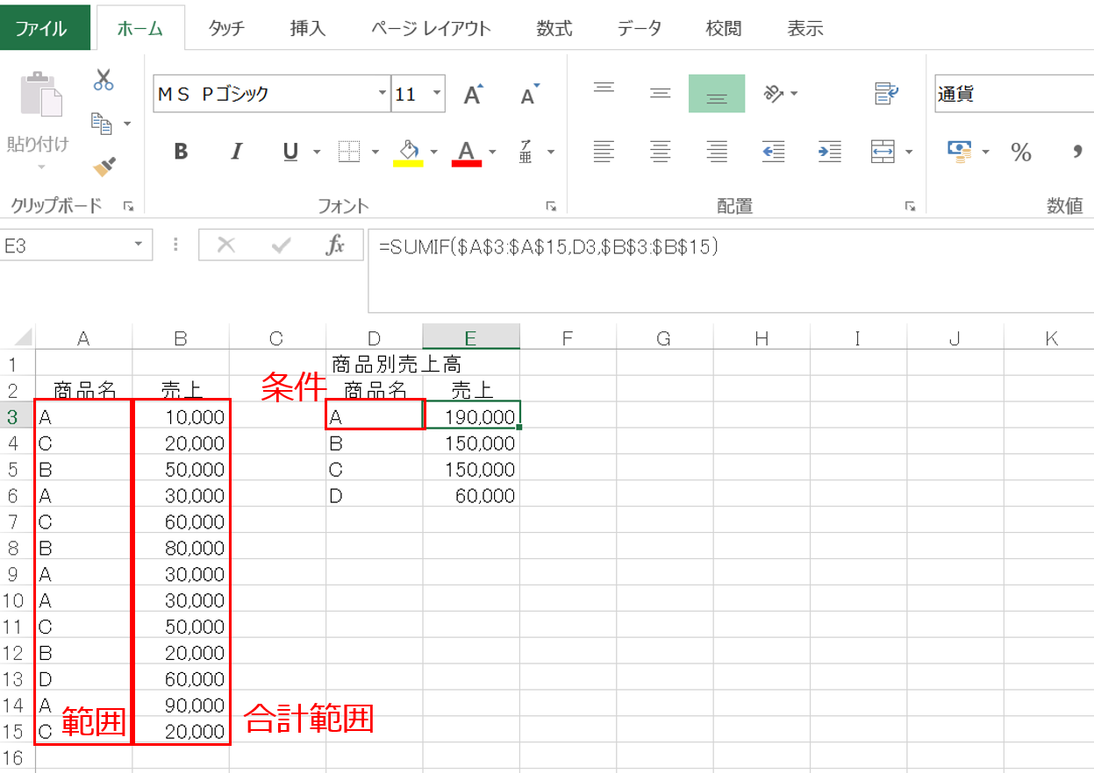Toggle bottom align button

pos(716,94)
